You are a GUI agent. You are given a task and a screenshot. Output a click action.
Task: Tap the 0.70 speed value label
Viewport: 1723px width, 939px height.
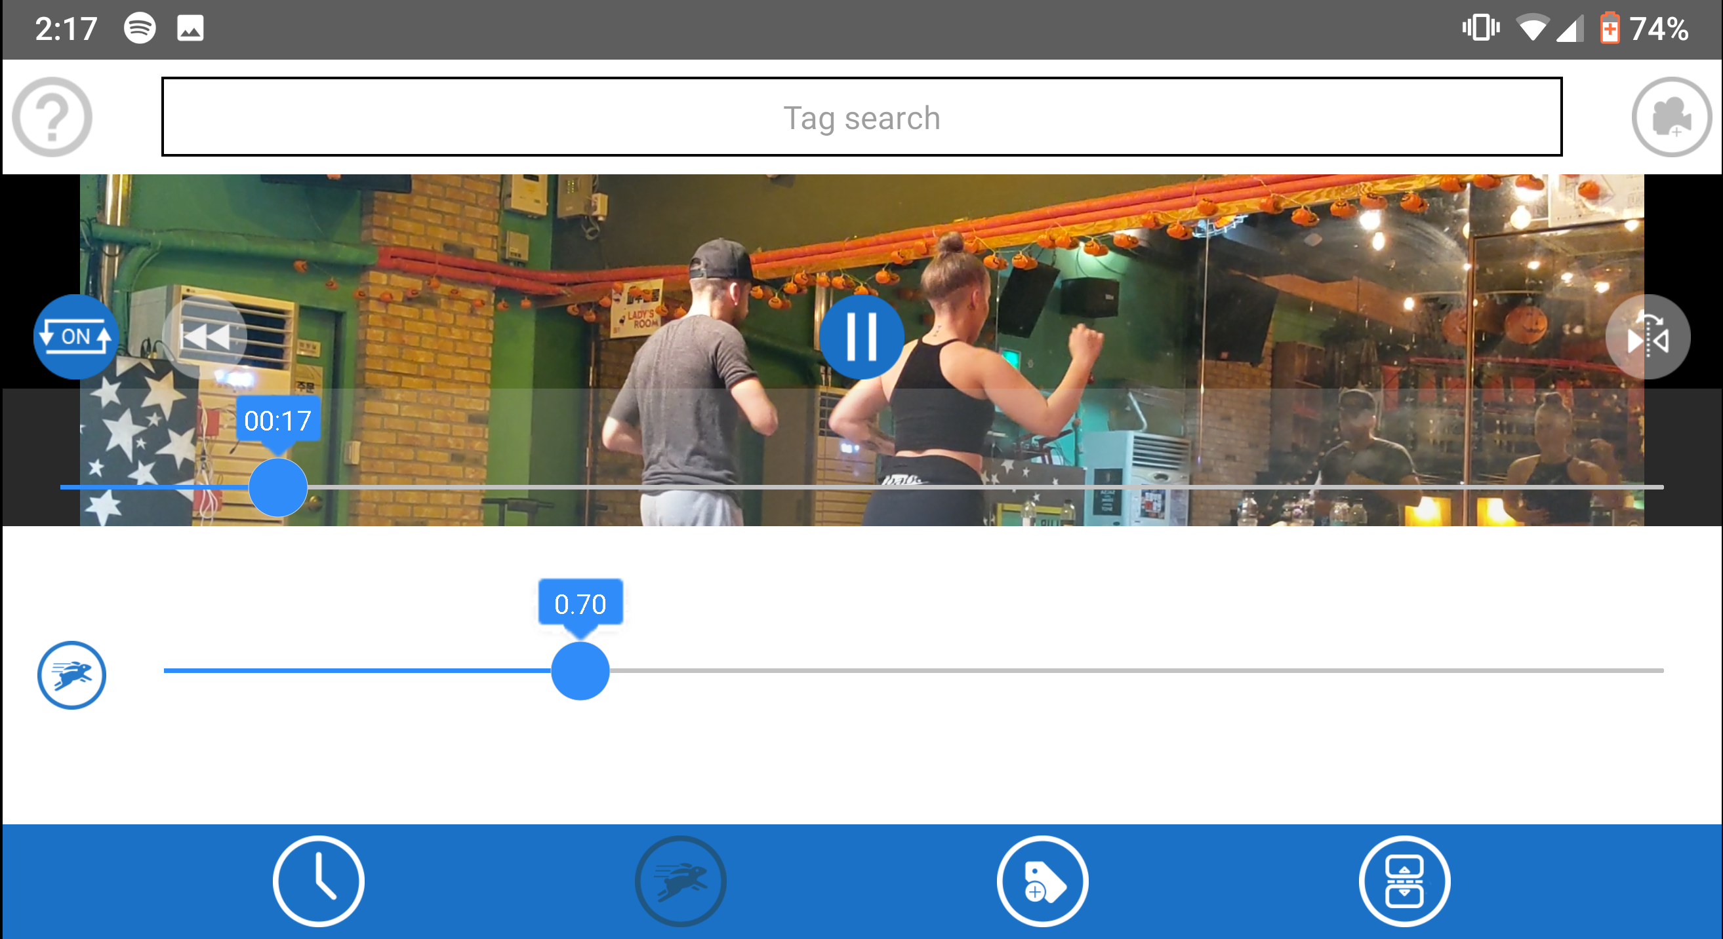pos(580,604)
